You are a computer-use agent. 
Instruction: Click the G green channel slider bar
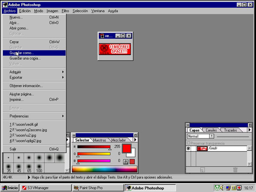(x=94, y=154)
